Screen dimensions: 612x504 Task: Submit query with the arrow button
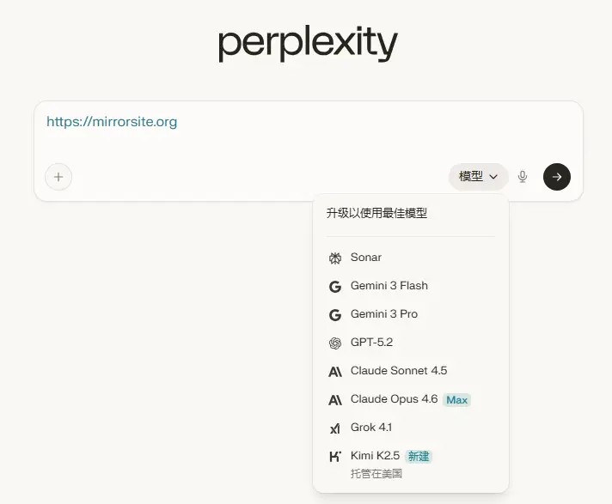(x=557, y=177)
